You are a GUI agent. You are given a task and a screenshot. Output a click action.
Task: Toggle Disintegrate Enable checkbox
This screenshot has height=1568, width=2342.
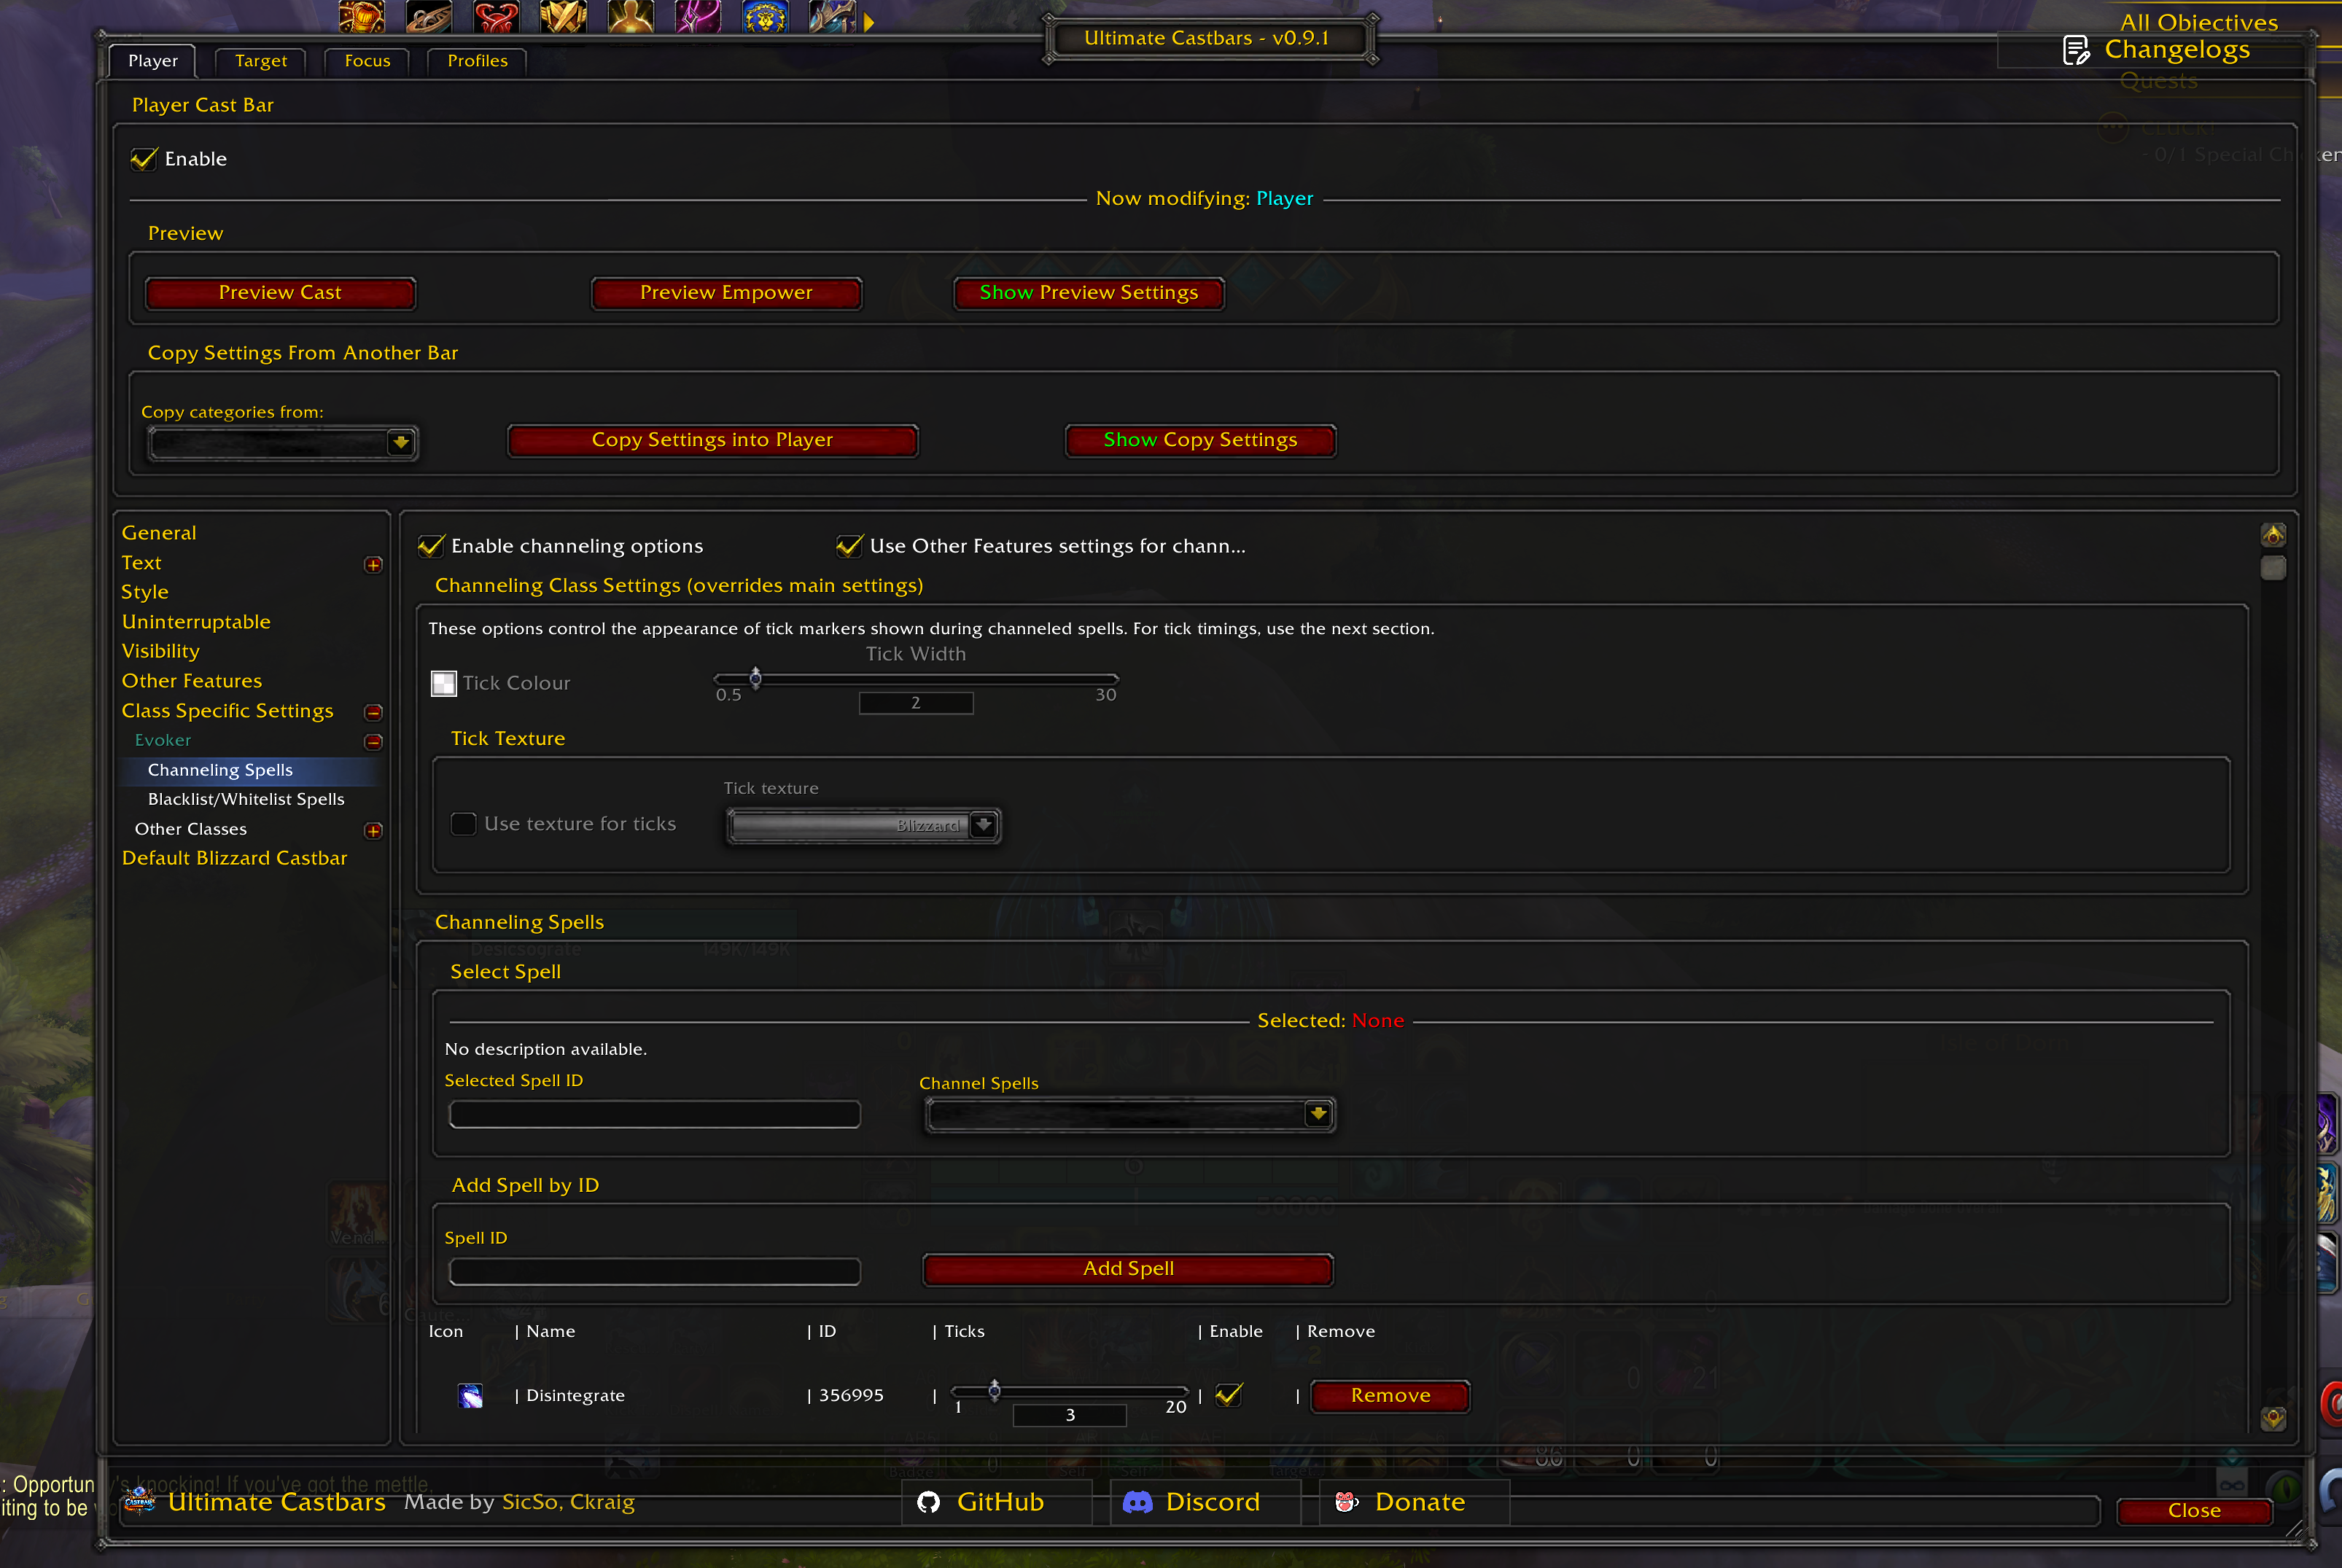tap(1229, 1395)
